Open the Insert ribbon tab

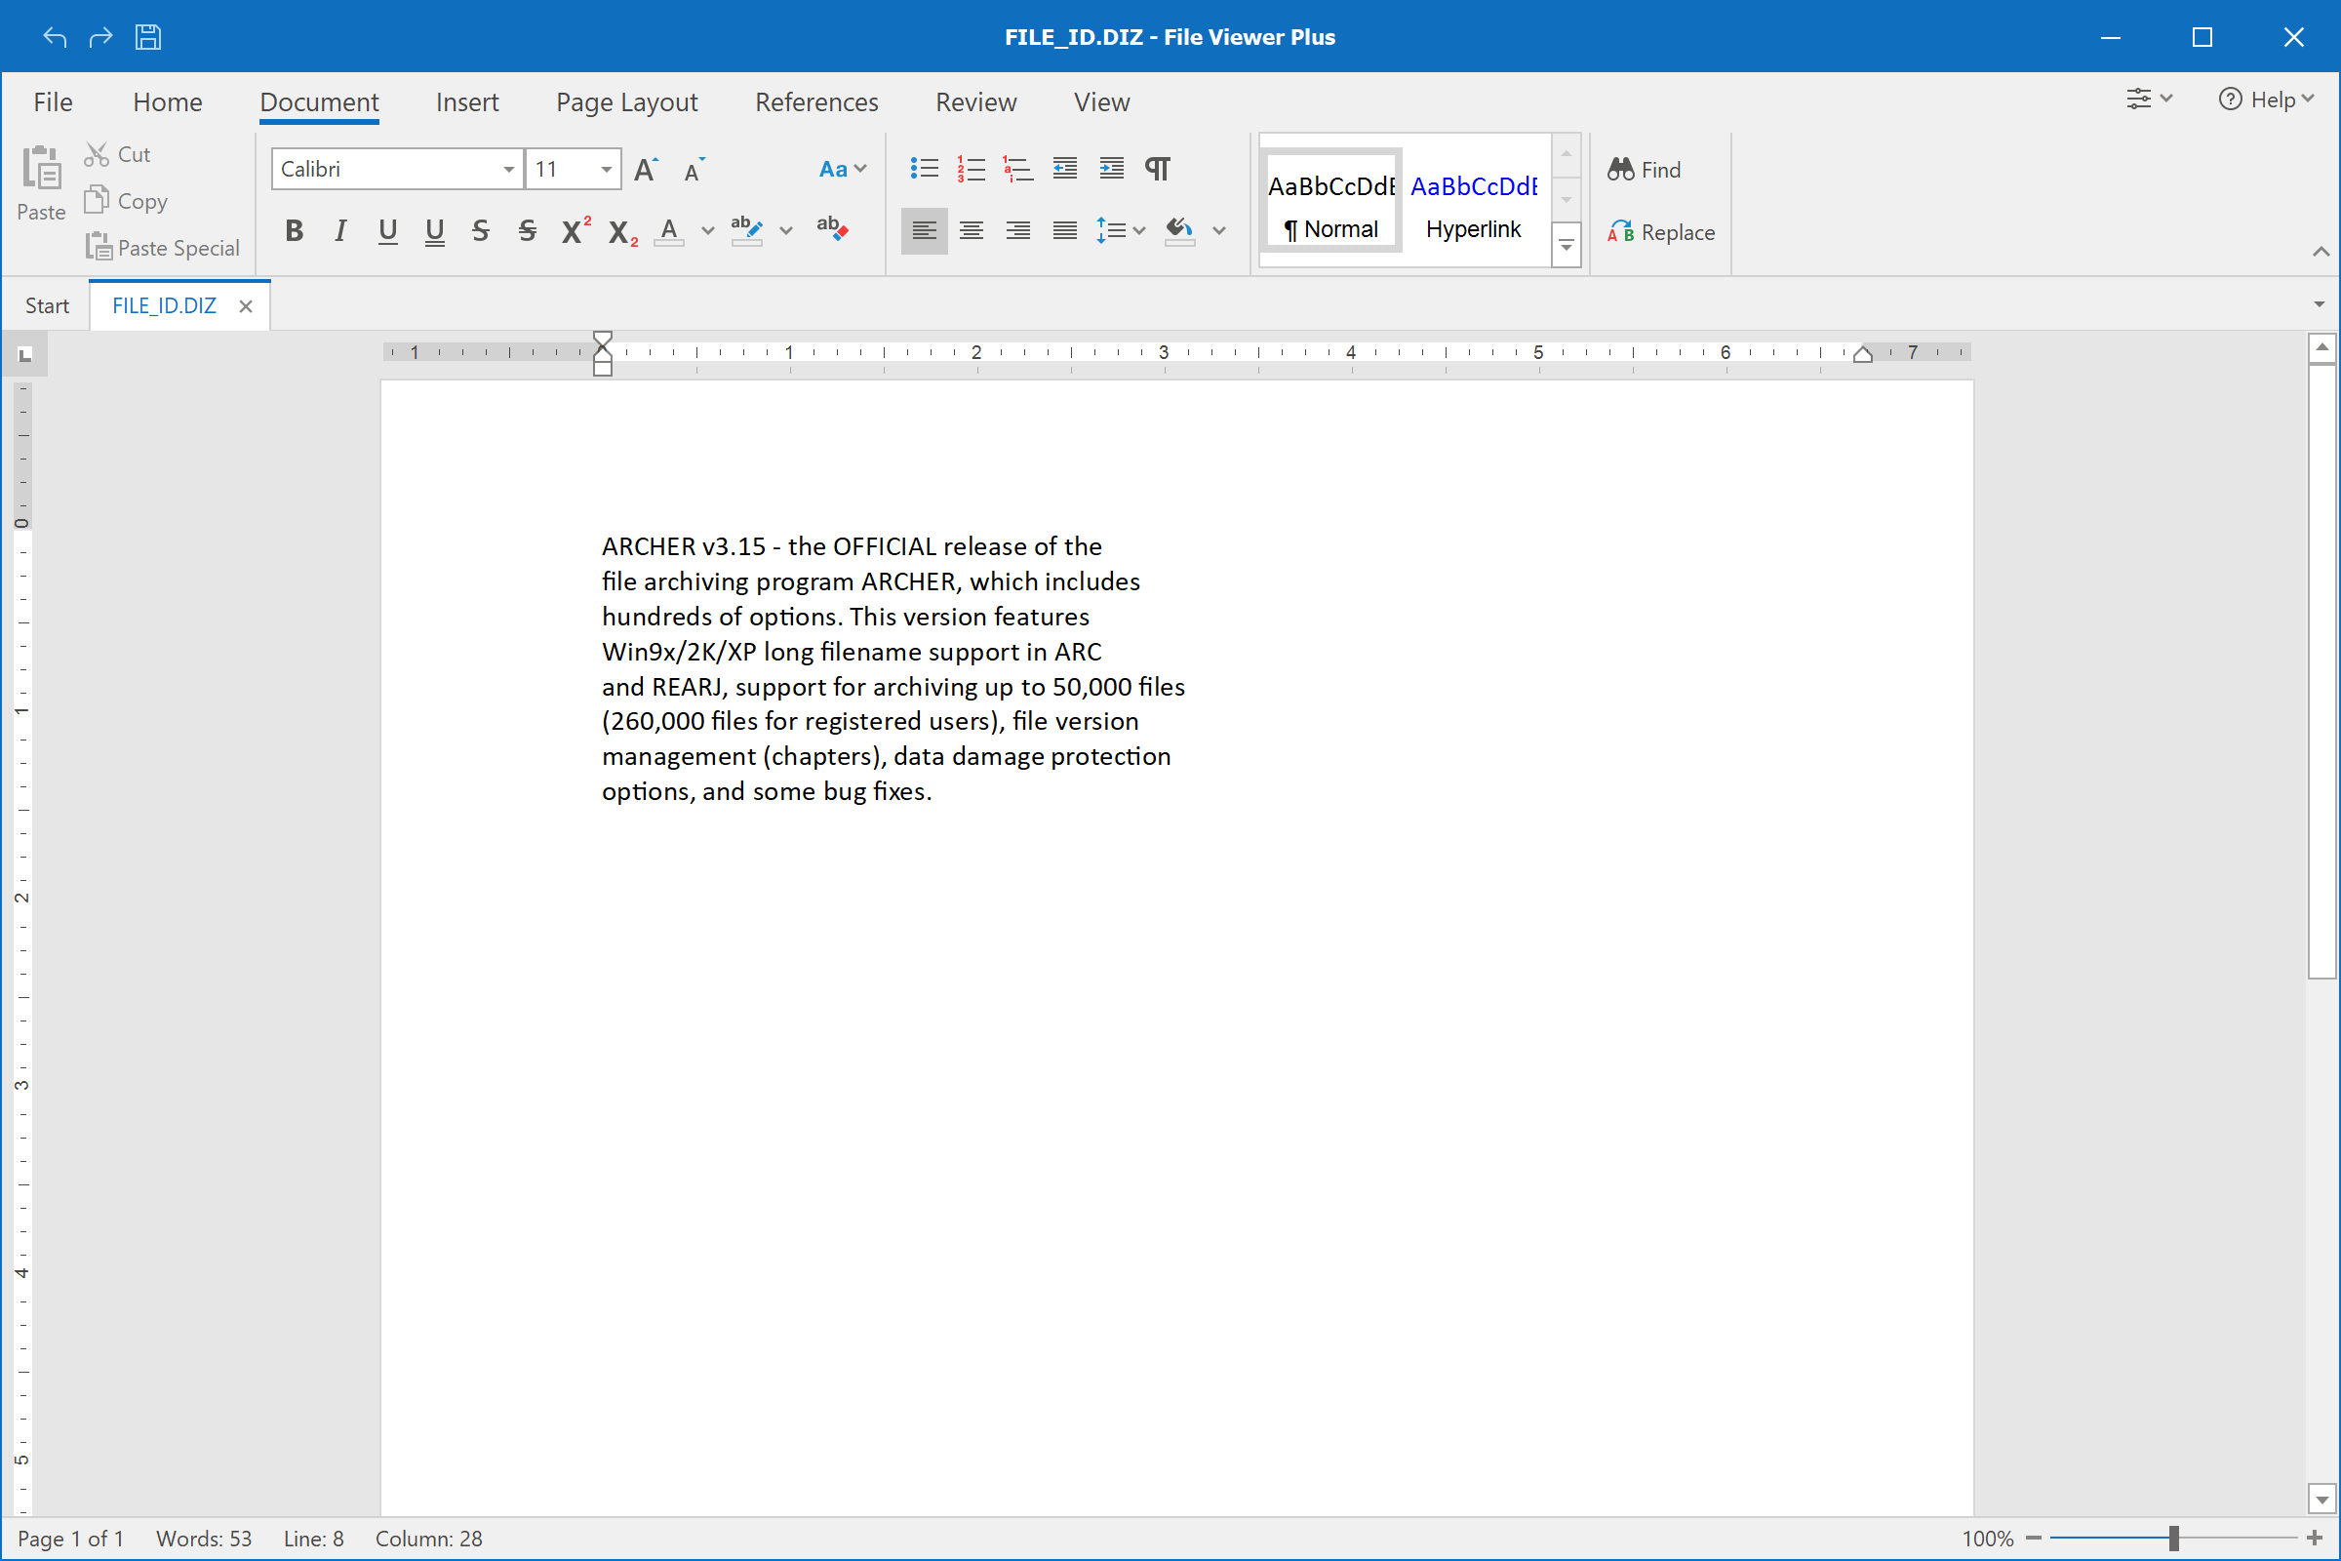(x=467, y=101)
